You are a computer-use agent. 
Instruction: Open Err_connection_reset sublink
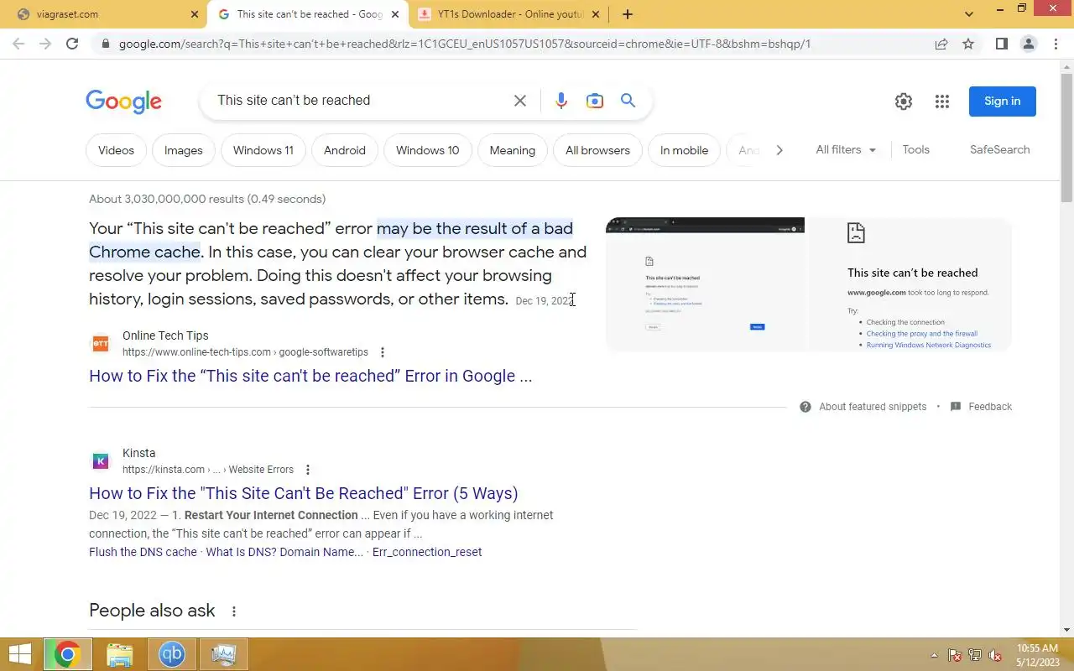coord(427,552)
